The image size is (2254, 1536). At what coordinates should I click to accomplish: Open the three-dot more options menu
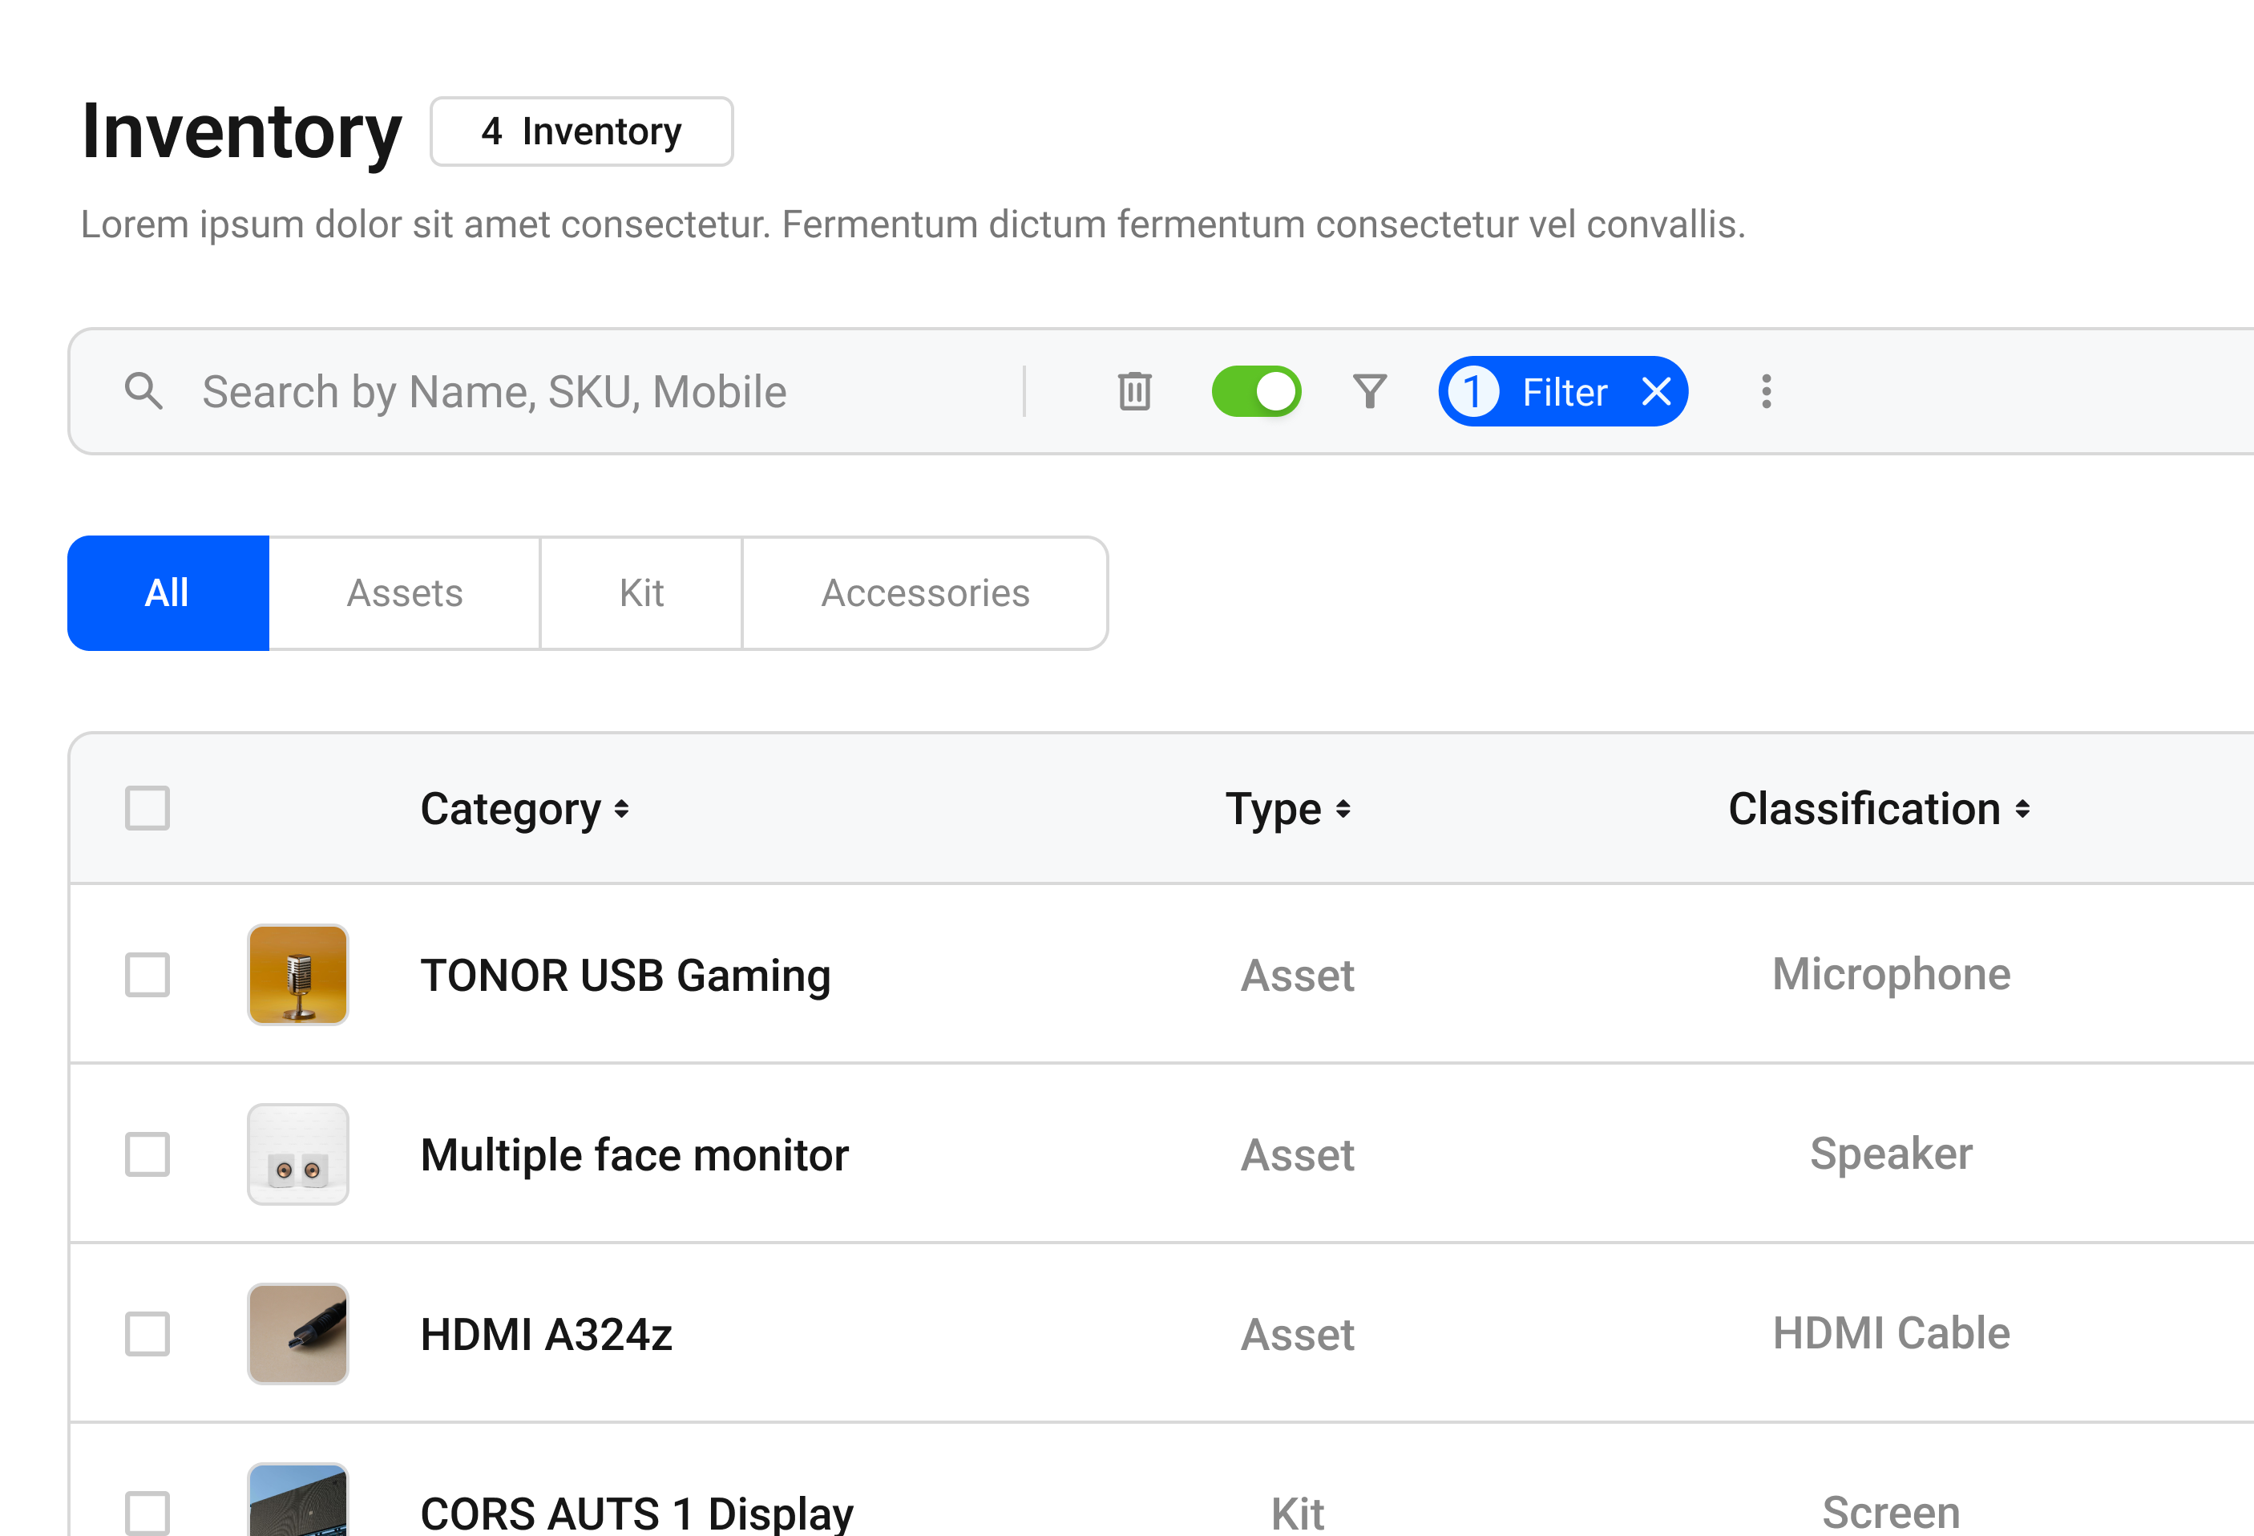click(x=1766, y=391)
